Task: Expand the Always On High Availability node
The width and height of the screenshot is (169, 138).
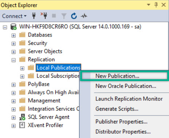Action: click(13, 93)
